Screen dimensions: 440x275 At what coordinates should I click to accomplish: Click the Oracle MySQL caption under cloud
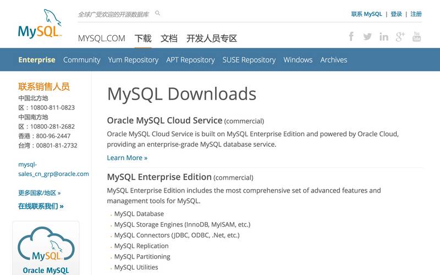tap(46, 270)
